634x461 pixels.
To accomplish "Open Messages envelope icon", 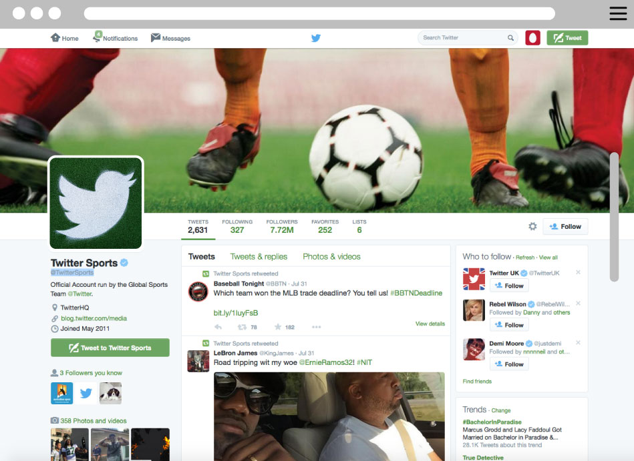I will (156, 38).
